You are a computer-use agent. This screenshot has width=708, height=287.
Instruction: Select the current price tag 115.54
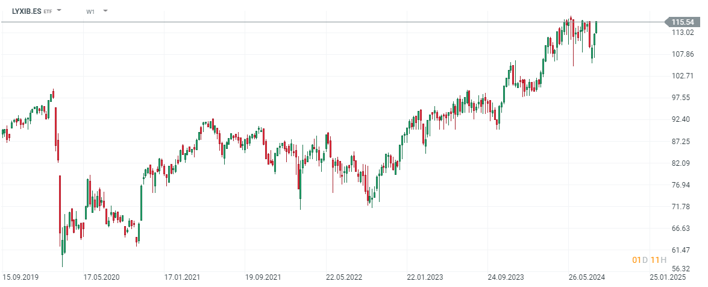click(683, 22)
